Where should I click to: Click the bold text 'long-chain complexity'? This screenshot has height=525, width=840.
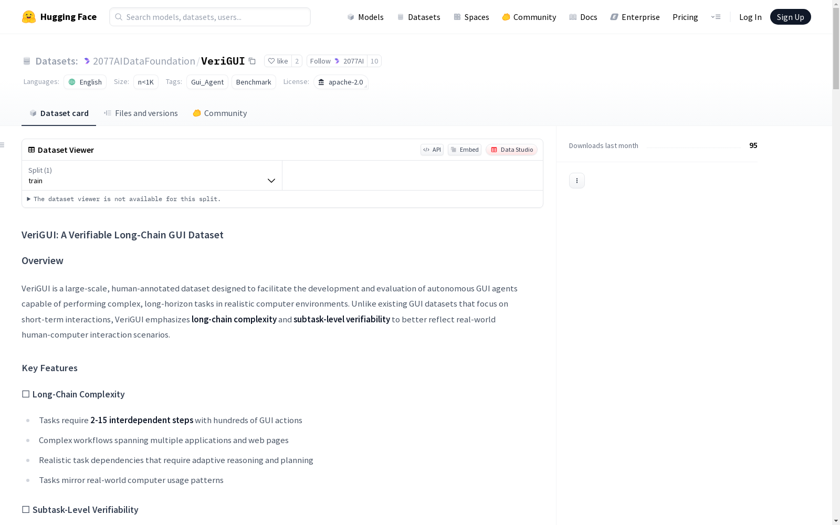click(234, 319)
